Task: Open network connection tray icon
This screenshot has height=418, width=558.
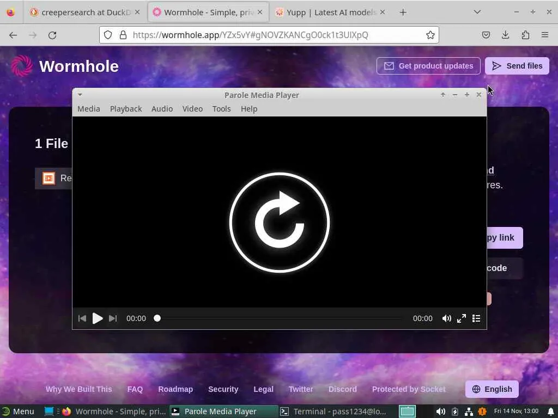Action: pyautogui.click(x=469, y=411)
